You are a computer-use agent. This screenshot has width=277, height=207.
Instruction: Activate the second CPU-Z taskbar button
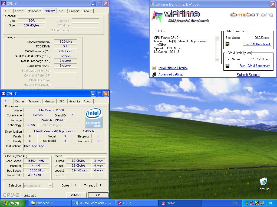180,203
